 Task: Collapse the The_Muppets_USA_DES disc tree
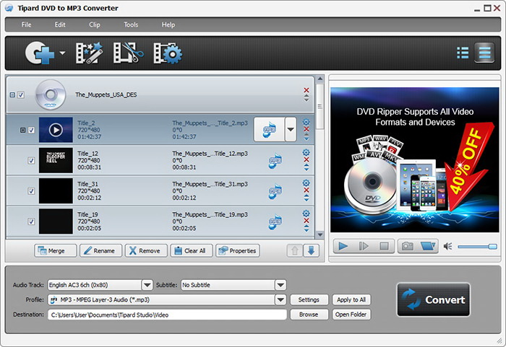[12, 95]
